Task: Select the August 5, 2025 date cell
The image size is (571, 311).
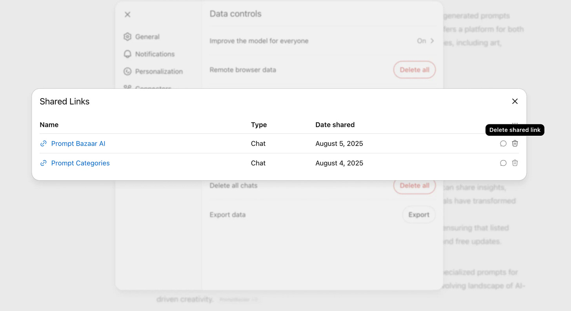Action: (339, 144)
